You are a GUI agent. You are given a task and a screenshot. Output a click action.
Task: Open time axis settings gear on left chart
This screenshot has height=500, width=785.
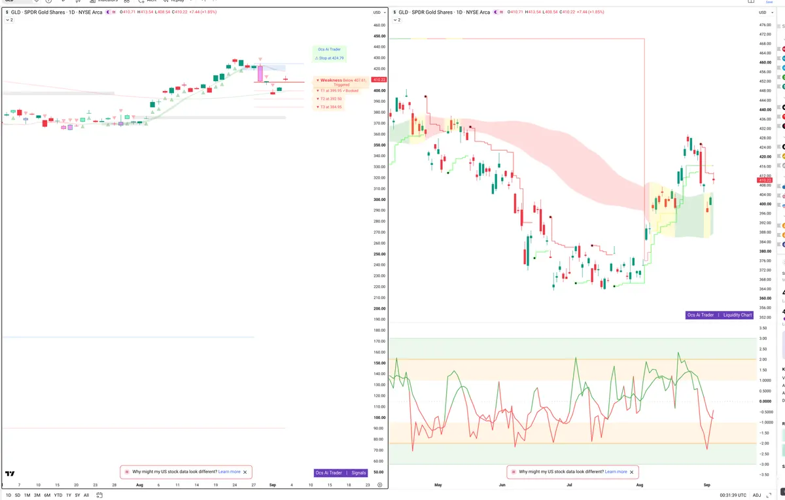click(379, 485)
